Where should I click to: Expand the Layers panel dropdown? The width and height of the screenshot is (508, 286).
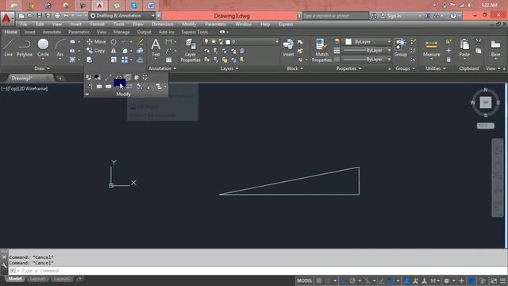tap(229, 68)
